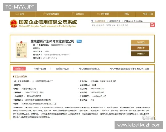
Task: Click the 国家企业信用信息公示系统 site title
Action: [x=48, y=22]
